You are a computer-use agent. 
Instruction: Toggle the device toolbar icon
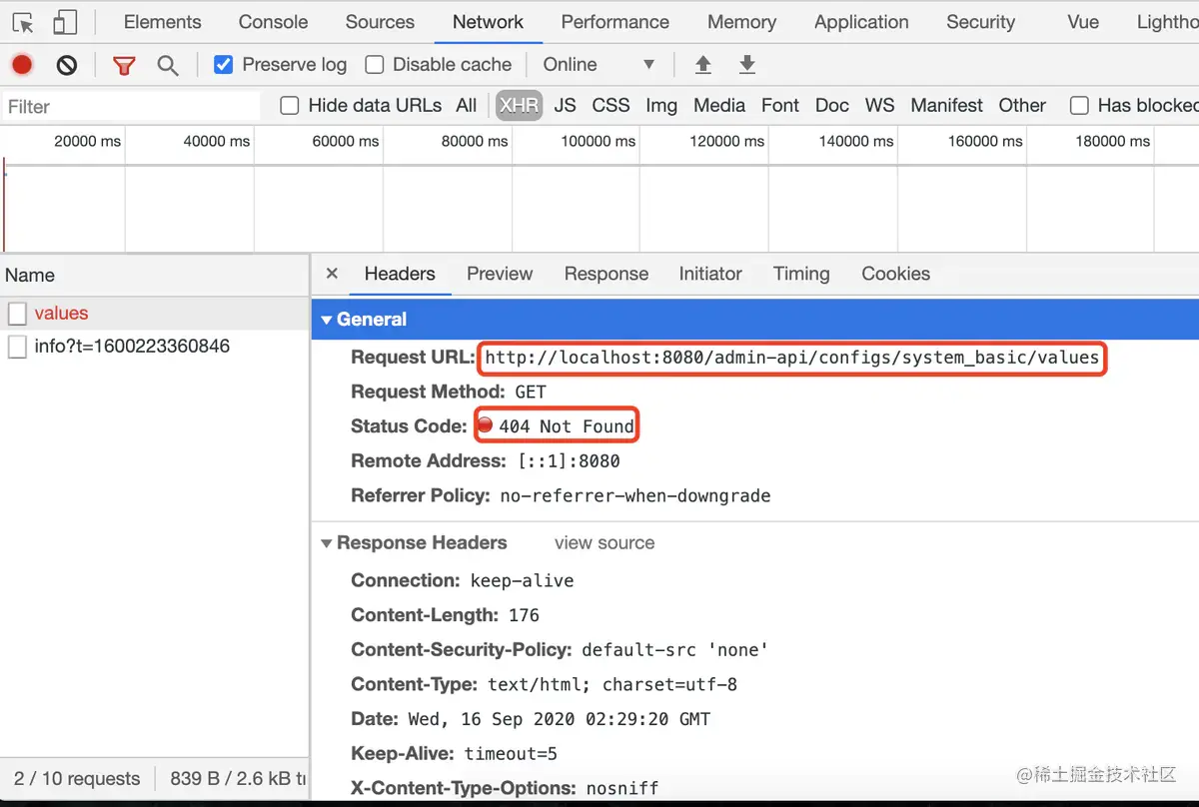[65, 22]
